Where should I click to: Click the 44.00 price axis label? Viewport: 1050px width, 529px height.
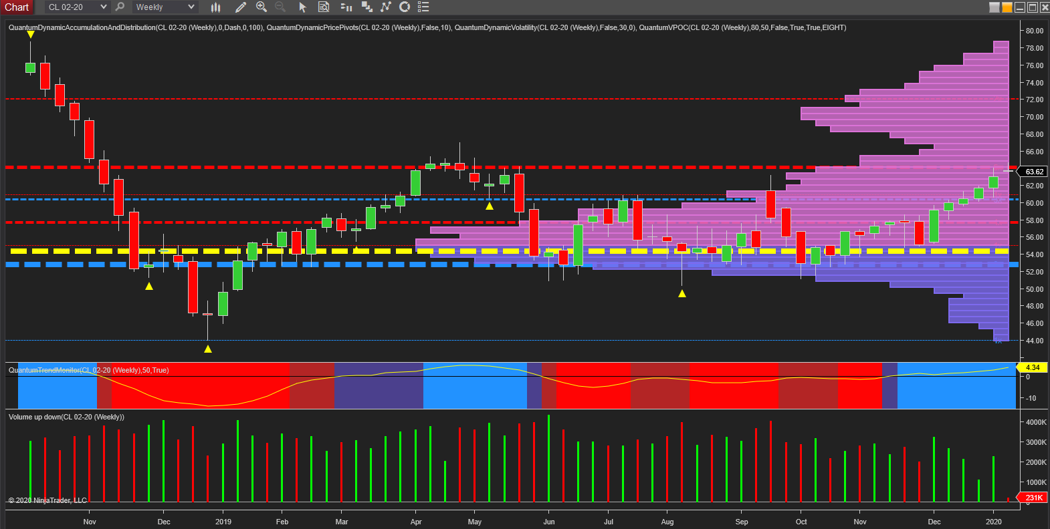[x=1035, y=341]
